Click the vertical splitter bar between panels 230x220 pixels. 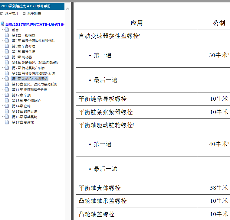click(x=72, y=111)
